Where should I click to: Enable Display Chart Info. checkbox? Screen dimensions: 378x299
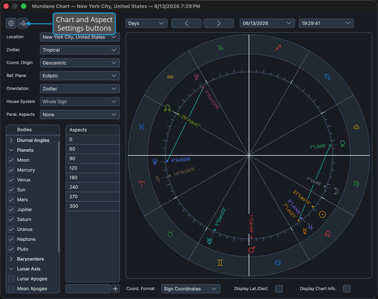[347, 289]
